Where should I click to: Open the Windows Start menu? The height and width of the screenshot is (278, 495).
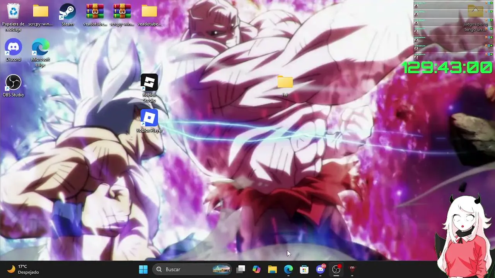tap(143, 270)
